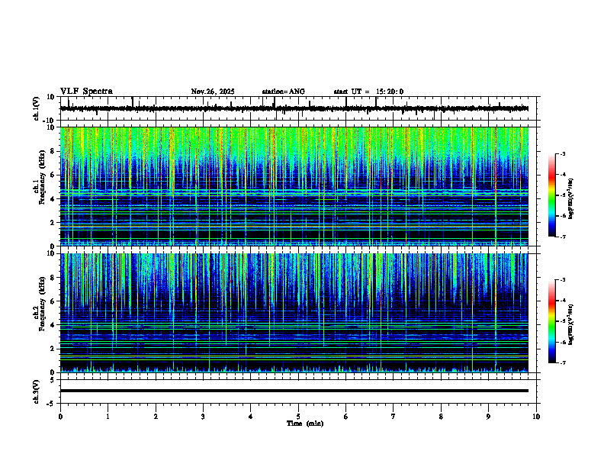604x467 pixels.
Task: Click time axis tick label "9"
Action: (488, 417)
